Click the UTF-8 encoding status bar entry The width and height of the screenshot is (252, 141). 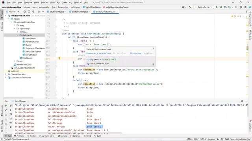[x=203, y=139]
